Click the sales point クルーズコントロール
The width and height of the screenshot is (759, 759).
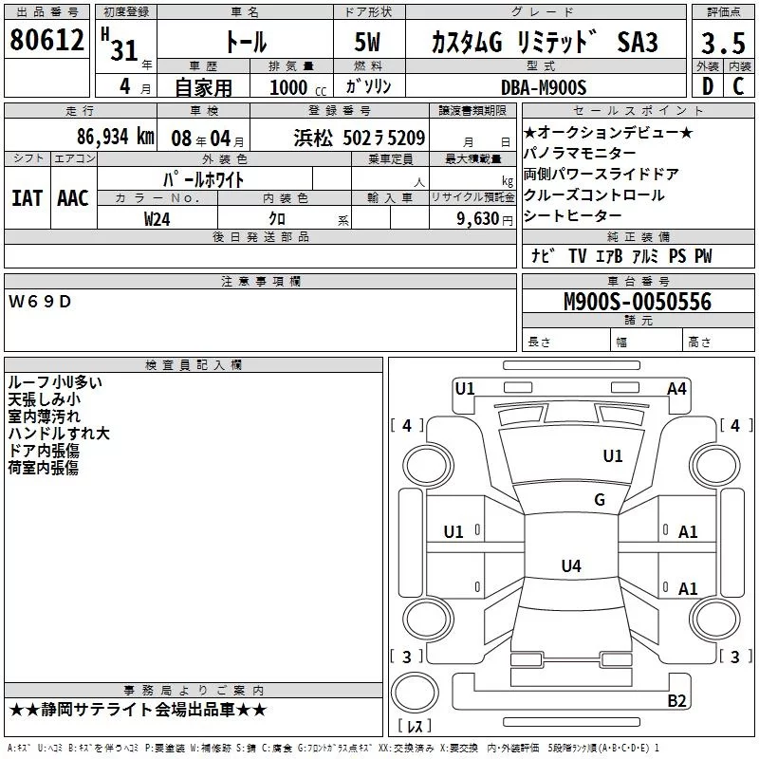(x=594, y=195)
